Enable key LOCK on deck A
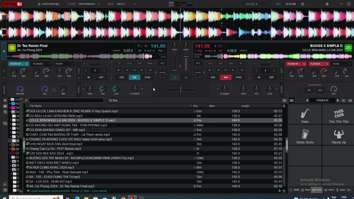The width and height of the screenshot is (354, 199). coord(129,63)
